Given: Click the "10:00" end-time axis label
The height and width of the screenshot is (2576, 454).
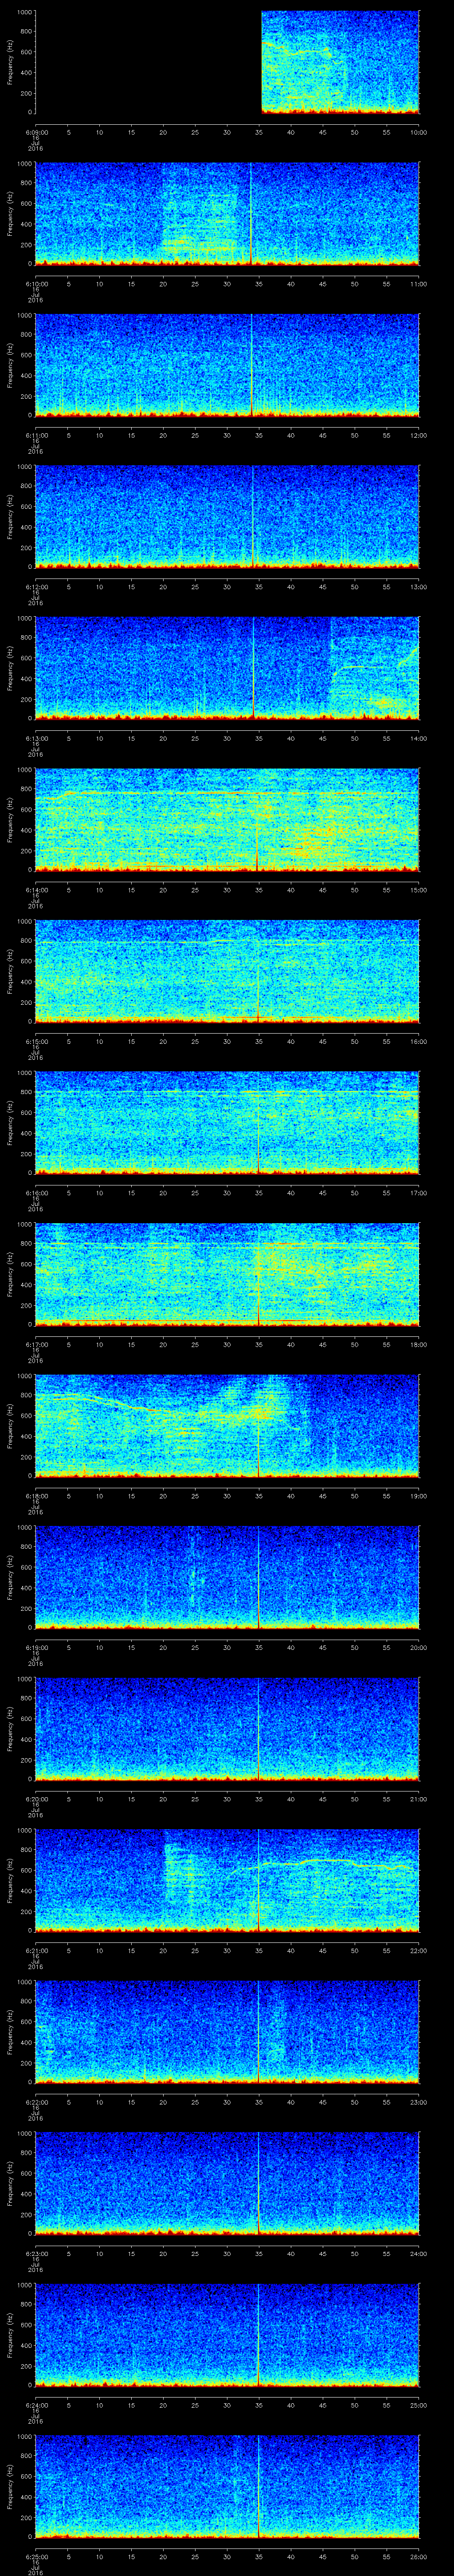Looking at the screenshot, I should pos(418,132).
